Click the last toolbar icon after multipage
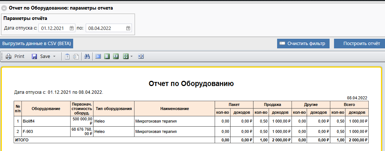This screenshot has width=385, height=151. 141,56
